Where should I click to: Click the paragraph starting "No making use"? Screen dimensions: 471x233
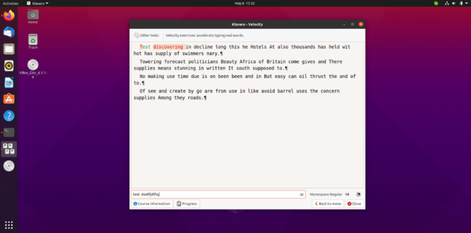245,80
